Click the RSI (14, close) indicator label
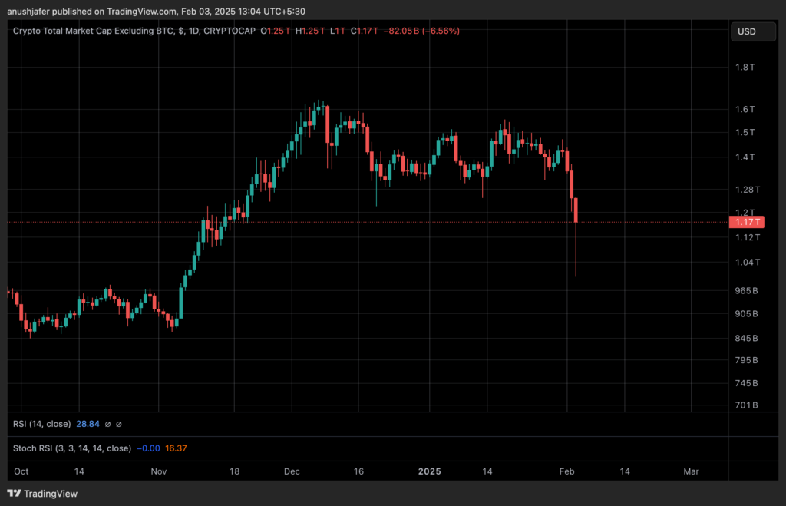 tap(42, 424)
